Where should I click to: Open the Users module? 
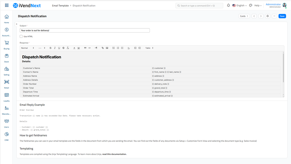tap(7, 124)
